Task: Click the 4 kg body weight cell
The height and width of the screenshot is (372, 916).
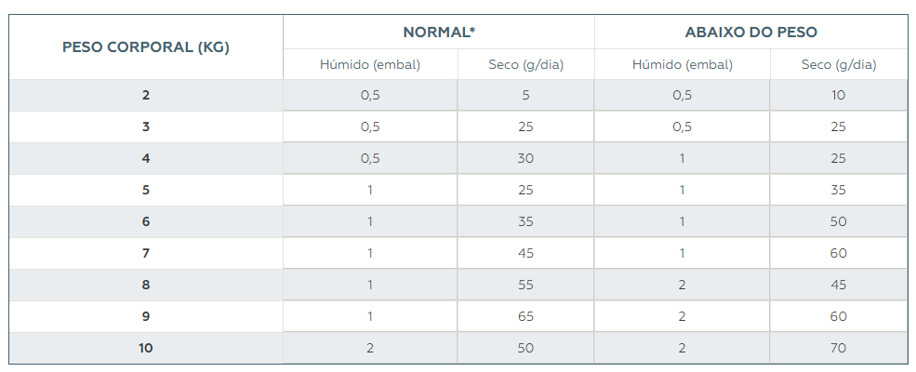Action: click(x=146, y=158)
